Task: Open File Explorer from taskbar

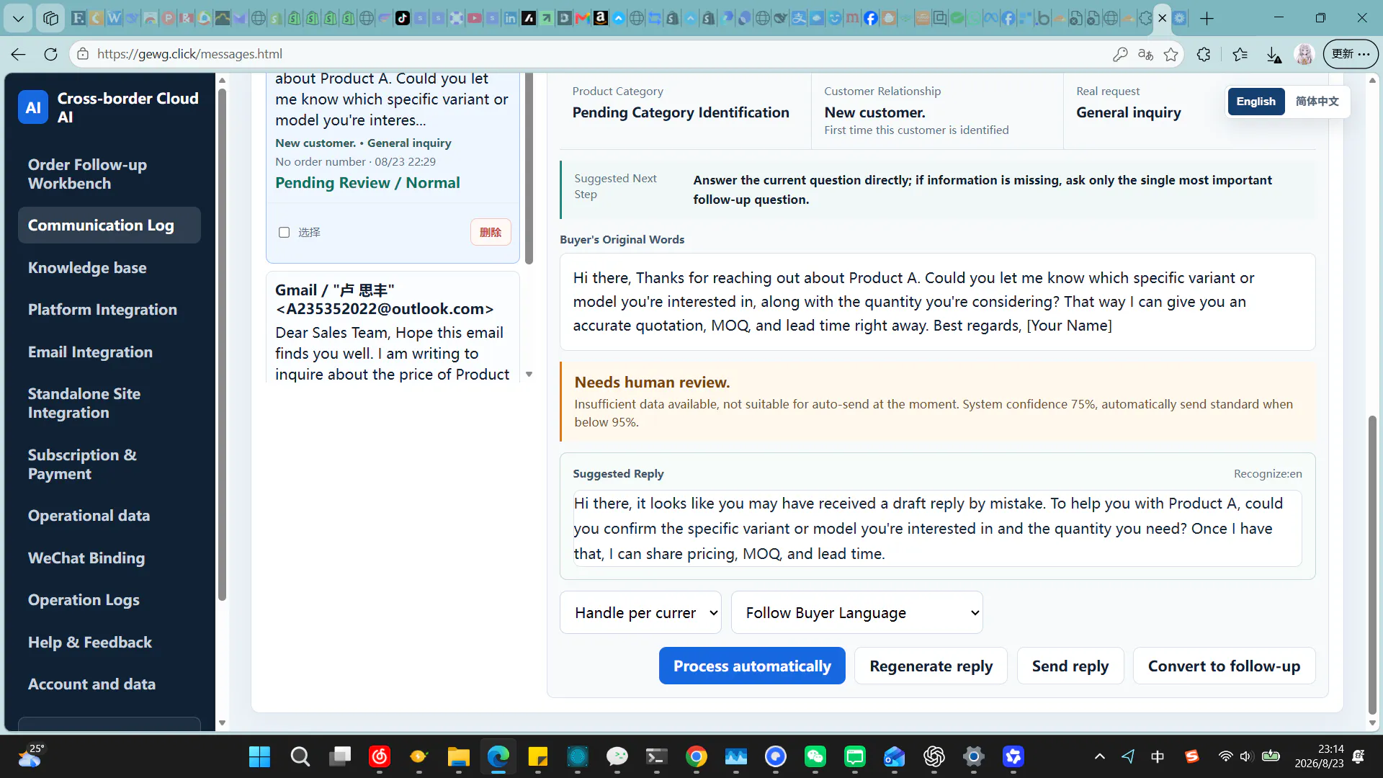Action: click(458, 756)
